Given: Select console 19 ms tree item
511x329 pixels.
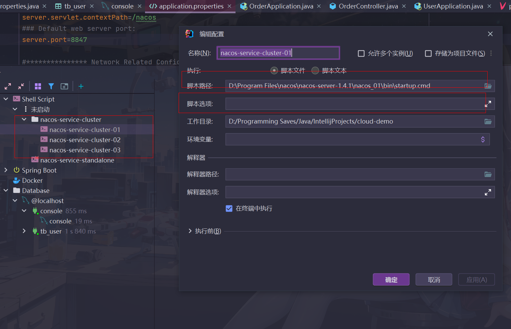Looking at the screenshot, I should pos(70,221).
